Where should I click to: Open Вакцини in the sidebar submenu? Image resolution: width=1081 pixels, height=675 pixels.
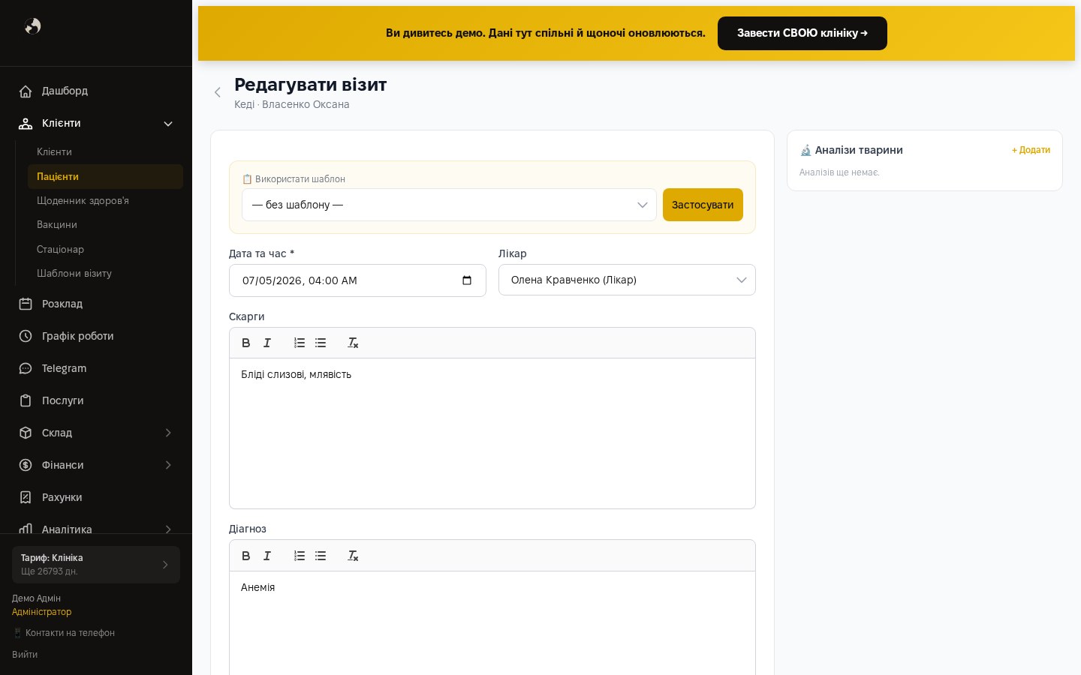click(105, 224)
